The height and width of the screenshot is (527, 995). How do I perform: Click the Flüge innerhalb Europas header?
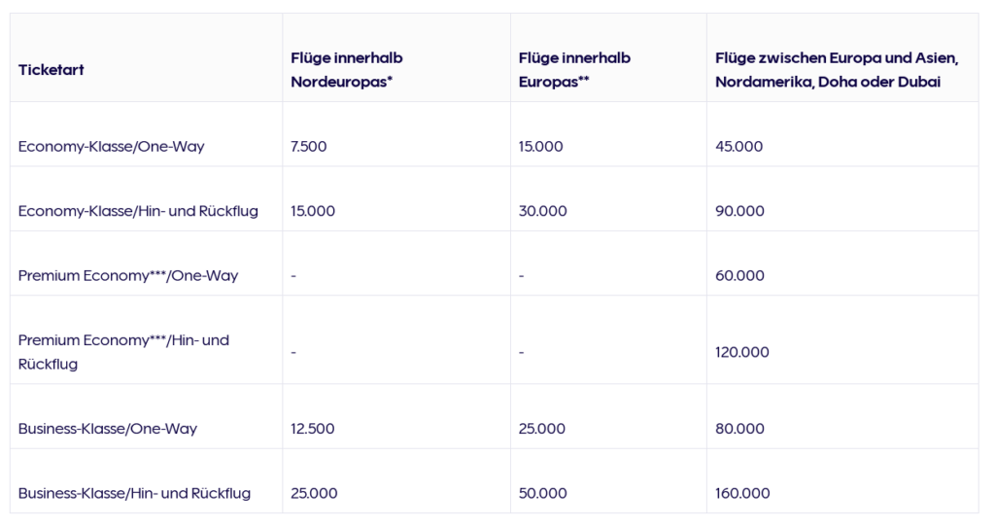coord(574,70)
